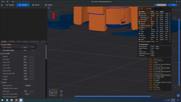Expand the Scarf joint seam None dropdown
Image resolution: width=181 pixels, height=102 pixels.
click(29, 94)
